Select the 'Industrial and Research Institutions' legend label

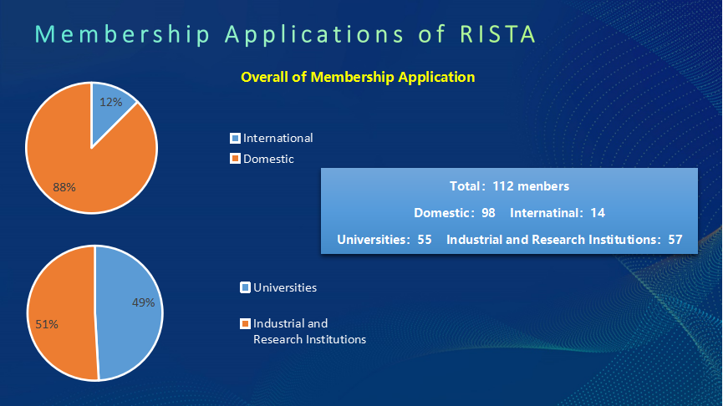point(309,332)
